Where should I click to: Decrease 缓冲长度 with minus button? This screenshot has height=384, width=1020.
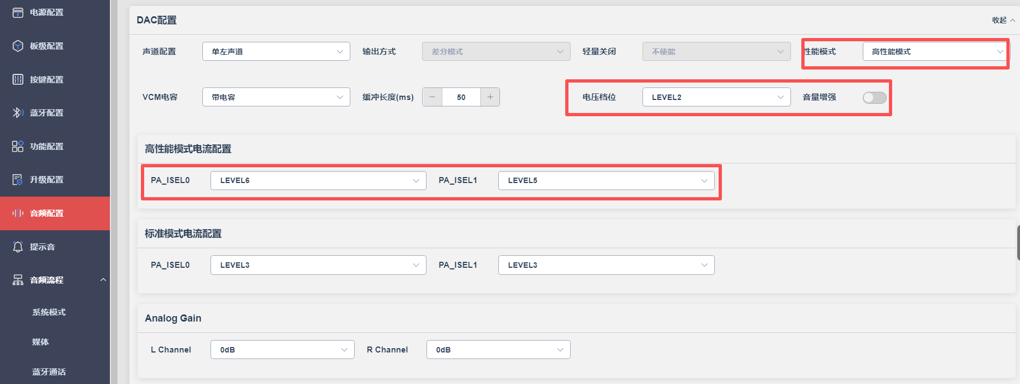(432, 97)
